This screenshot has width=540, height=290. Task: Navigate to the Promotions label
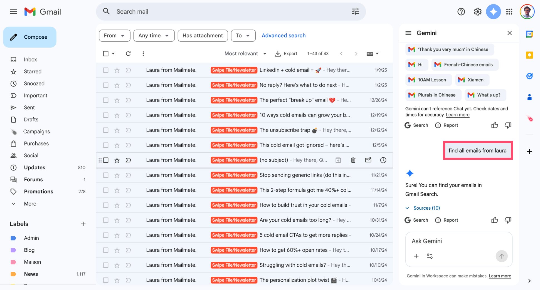pos(38,191)
